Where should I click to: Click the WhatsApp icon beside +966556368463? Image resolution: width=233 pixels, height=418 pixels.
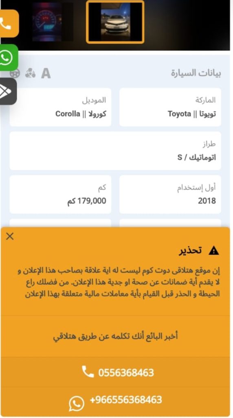coord(77,403)
